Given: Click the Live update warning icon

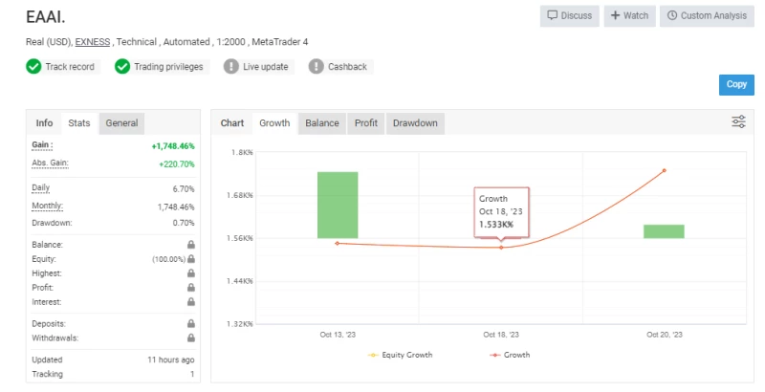Looking at the screenshot, I should [231, 67].
